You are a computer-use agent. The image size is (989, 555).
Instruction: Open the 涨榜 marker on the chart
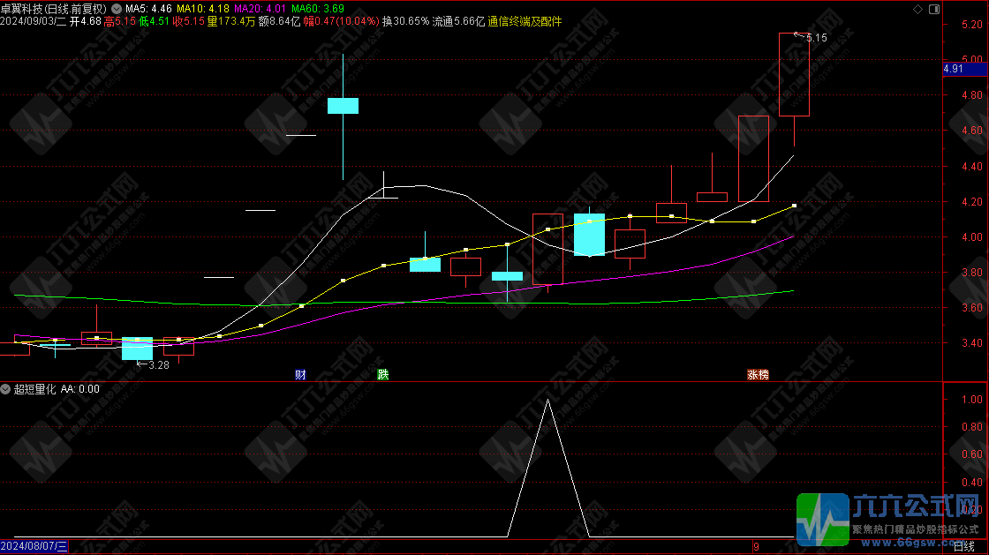tap(758, 375)
